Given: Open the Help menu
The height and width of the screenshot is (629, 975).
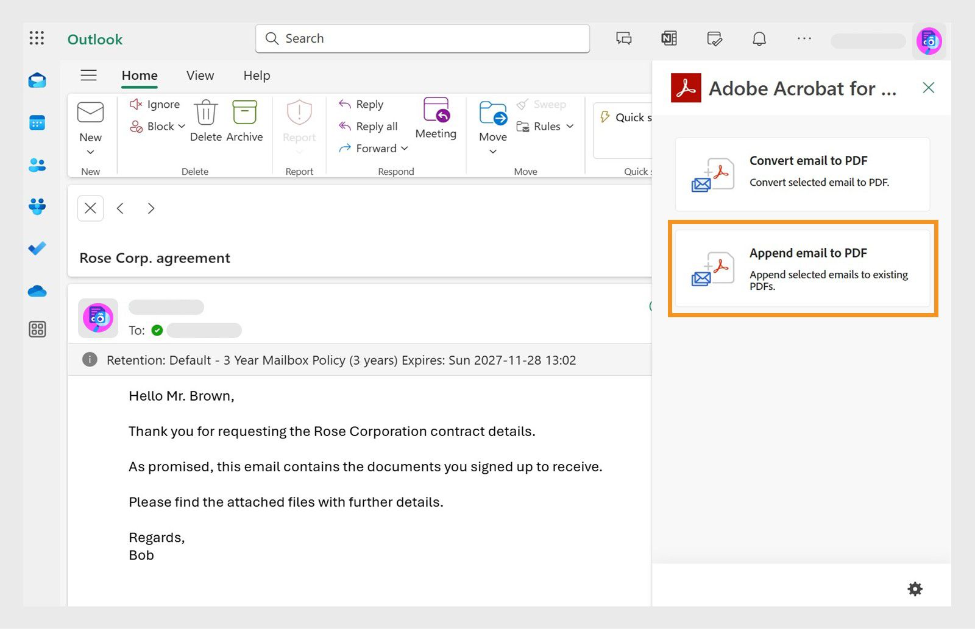Looking at the screenshot, I should (256, 76).
